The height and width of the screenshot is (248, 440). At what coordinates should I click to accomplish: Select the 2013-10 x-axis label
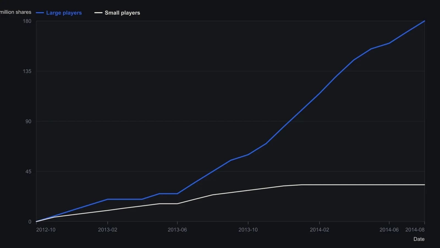248,230
